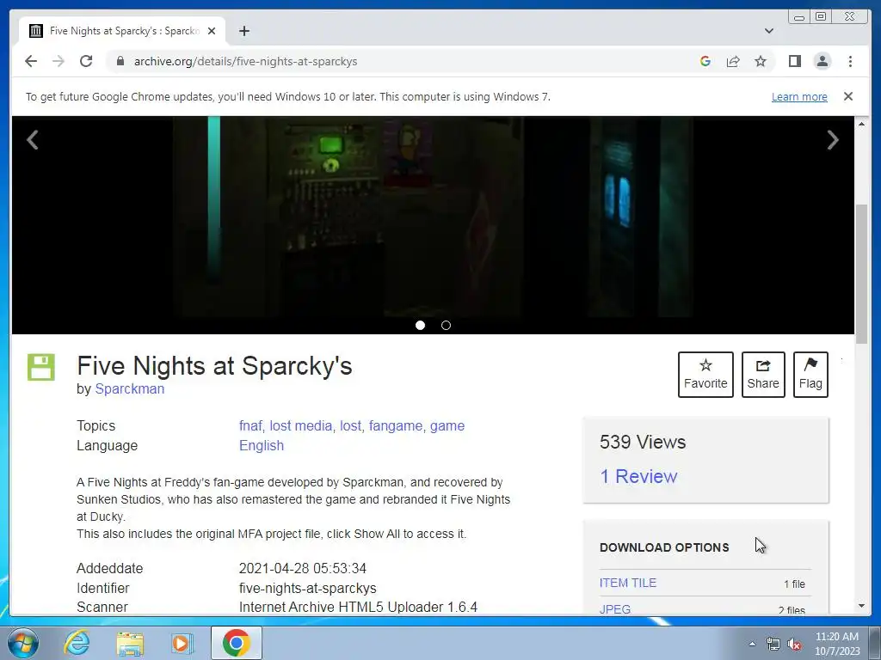This screenshot has width=881, height=660.
Task: Click the scrollbar up arrow
Action: click(861, 124)
